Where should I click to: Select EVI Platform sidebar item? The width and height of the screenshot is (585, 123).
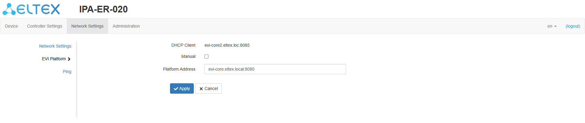coord(54,59)
